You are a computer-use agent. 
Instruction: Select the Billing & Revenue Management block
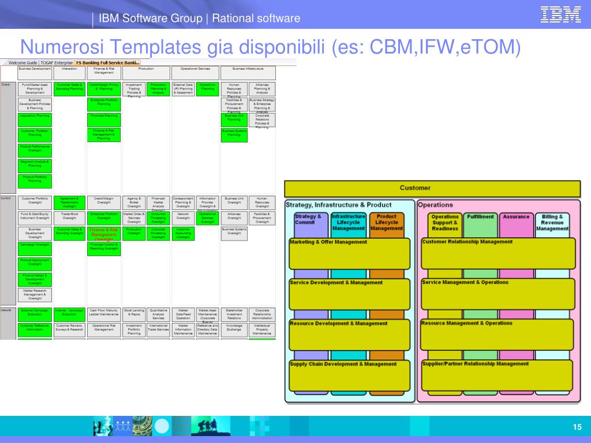click(x=552, y=225)
